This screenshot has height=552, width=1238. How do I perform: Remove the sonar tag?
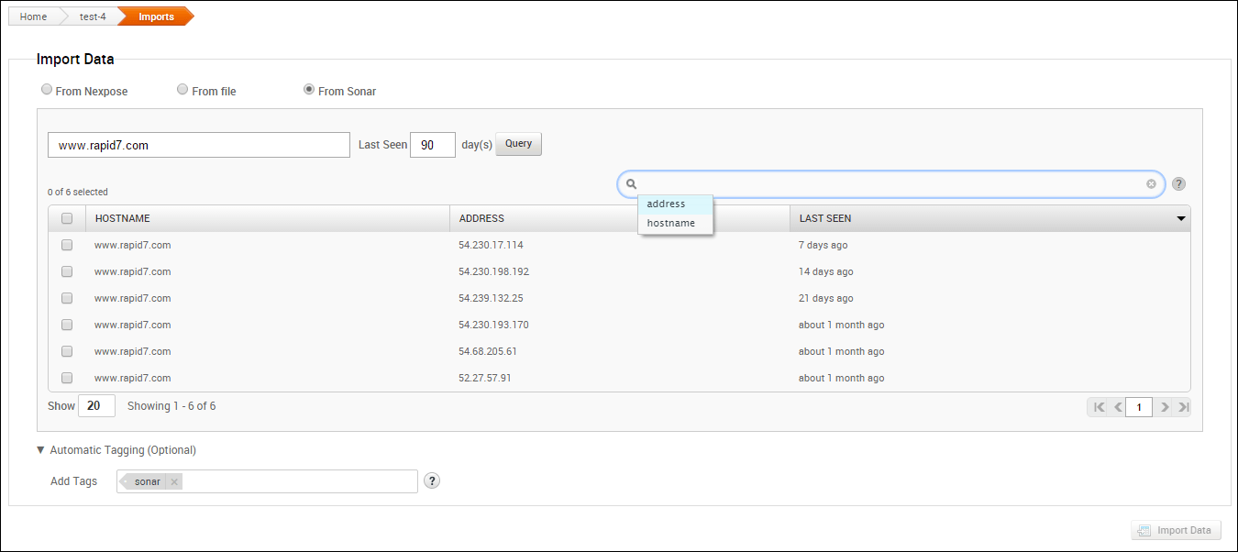click(174, 482)
